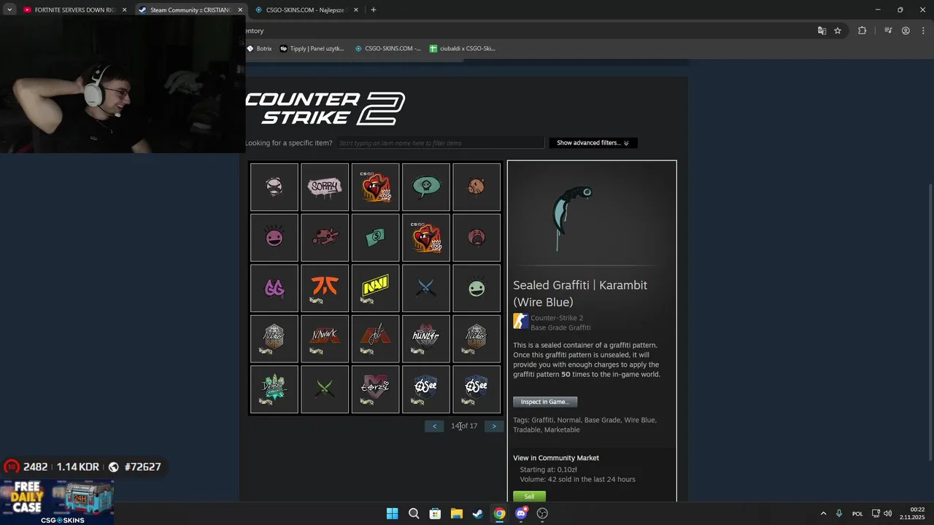Select the pink smiley face graffiti
934x525 pixels.
coord(274,238)
